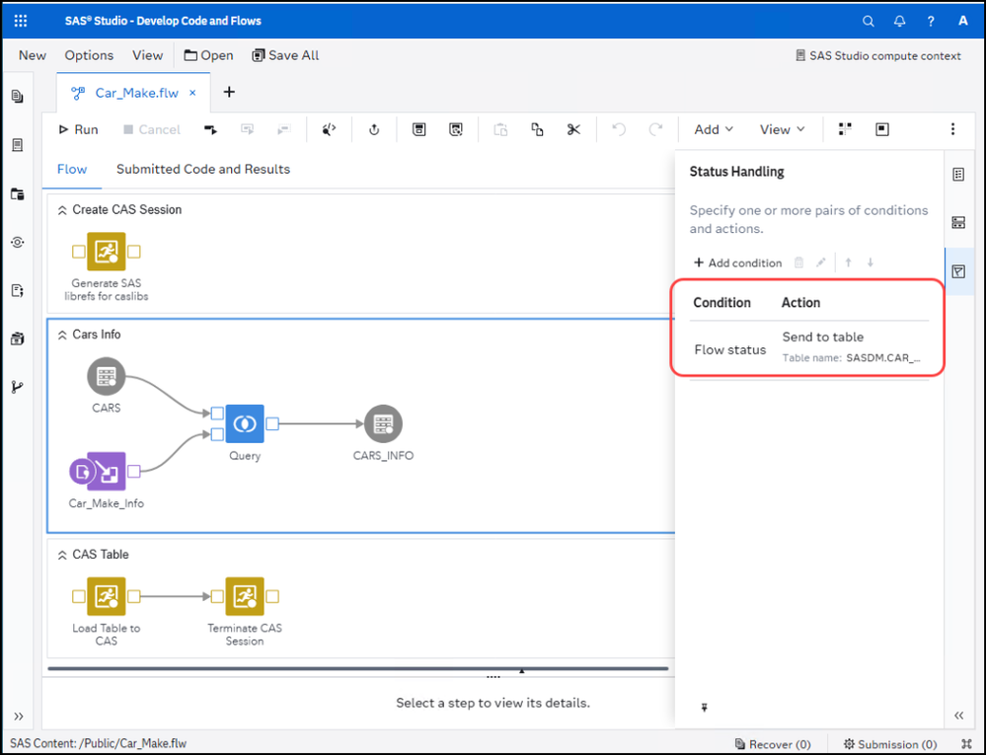Collapse the CAS Table swimlane
986x755 pixels.
coord(62,555)
